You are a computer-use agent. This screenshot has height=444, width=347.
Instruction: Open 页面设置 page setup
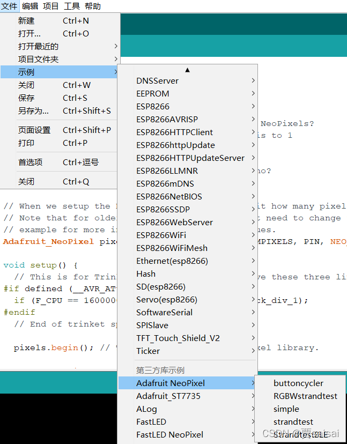pos(59,130)
